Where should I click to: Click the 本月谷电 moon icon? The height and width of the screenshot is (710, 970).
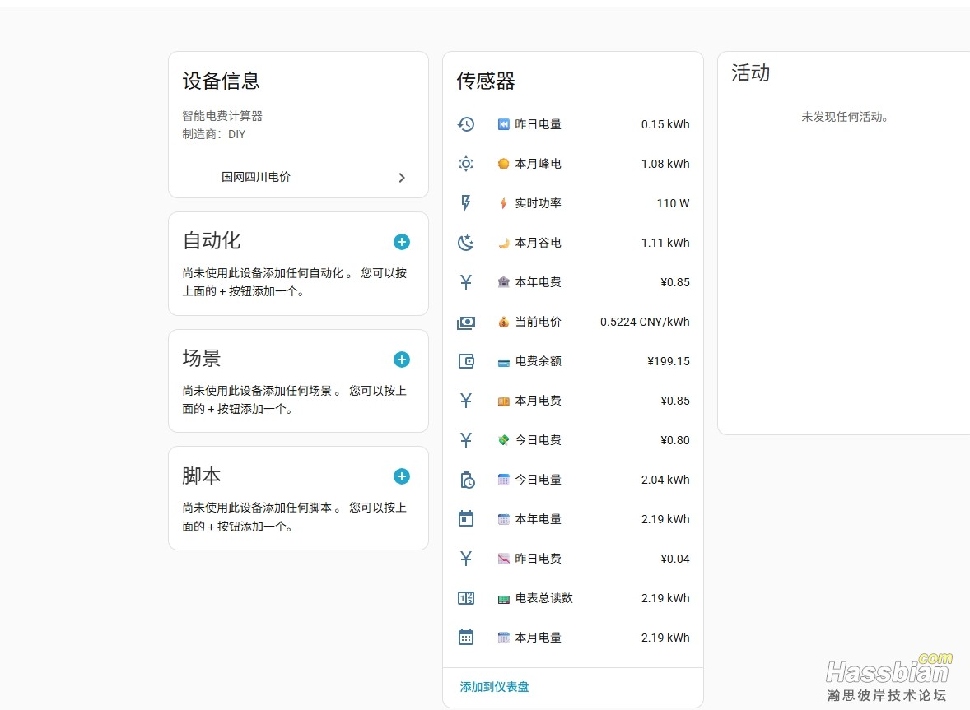(466, 243)
